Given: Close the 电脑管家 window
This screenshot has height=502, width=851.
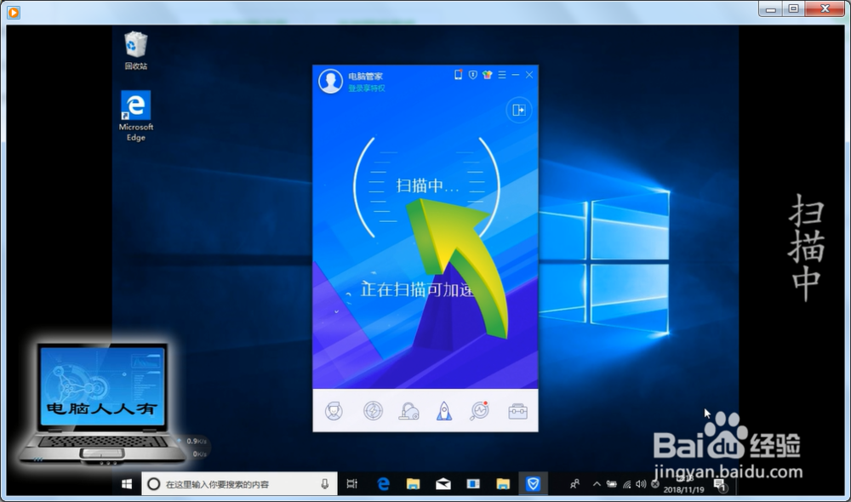Looking at the screenshot, I should tap(529, 75).
